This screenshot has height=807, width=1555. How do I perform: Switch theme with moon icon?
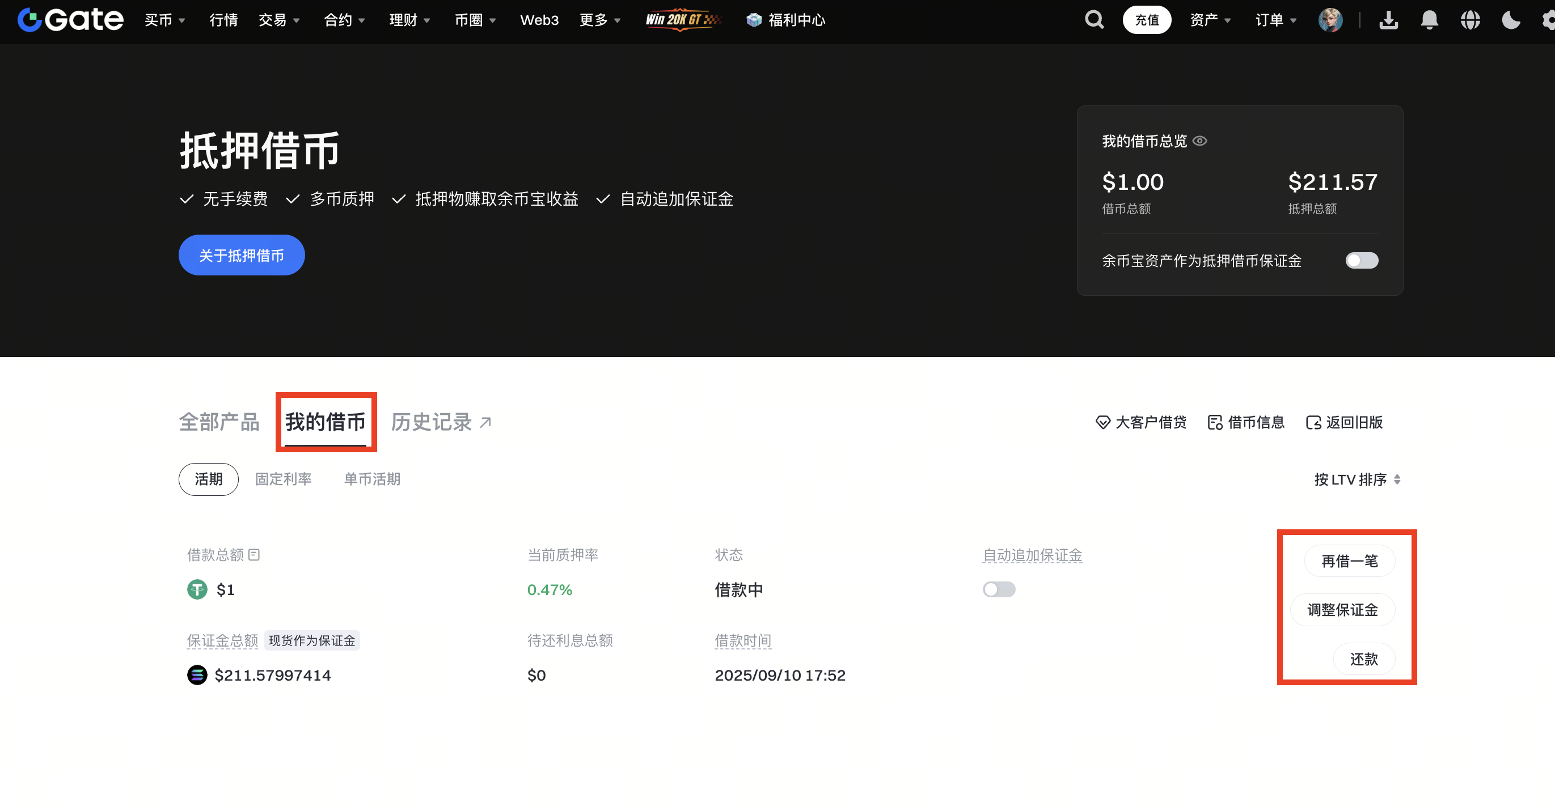1510,20
